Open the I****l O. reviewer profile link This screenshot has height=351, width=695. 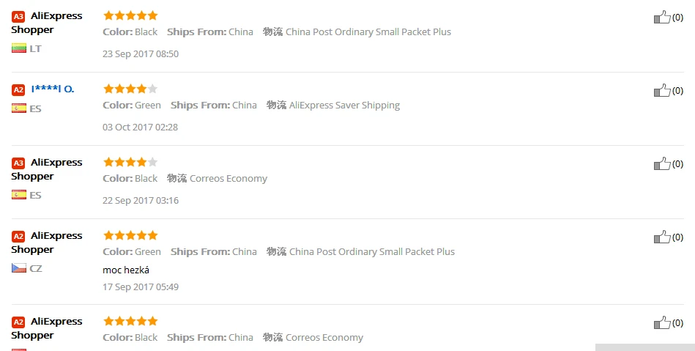click(53, 89)
